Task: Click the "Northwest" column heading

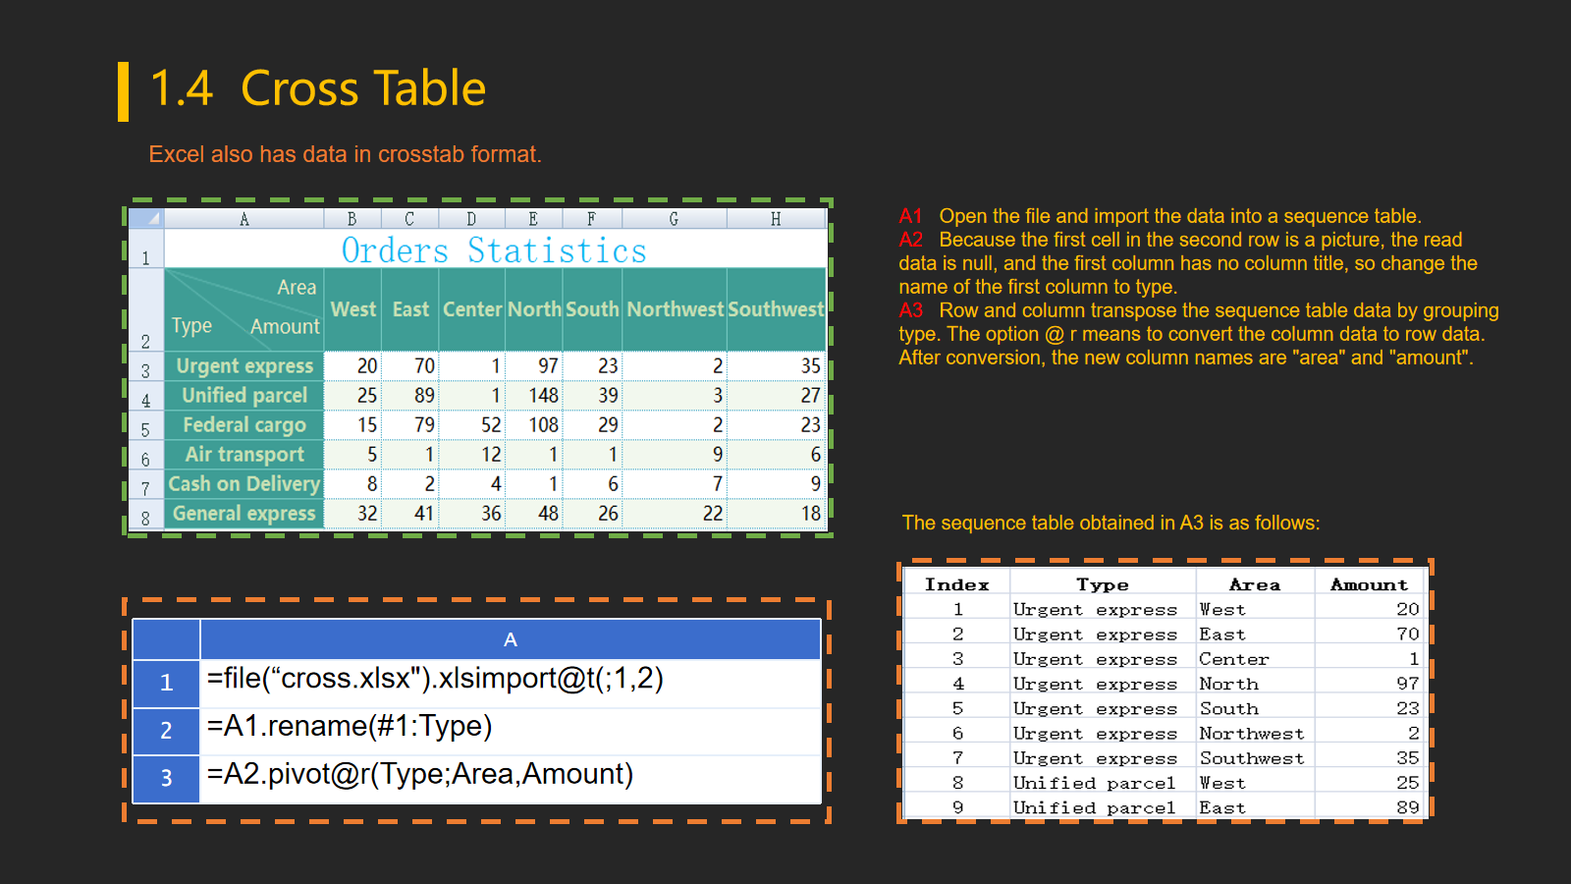Action: tap(675, 309)
